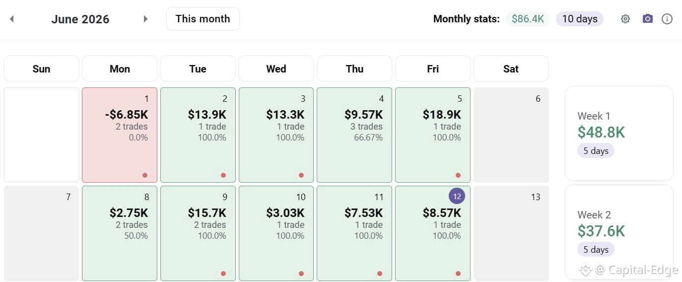Click the red dot on June 5
Viewport: 682px width, 282px height.
(x=458, y=175)
